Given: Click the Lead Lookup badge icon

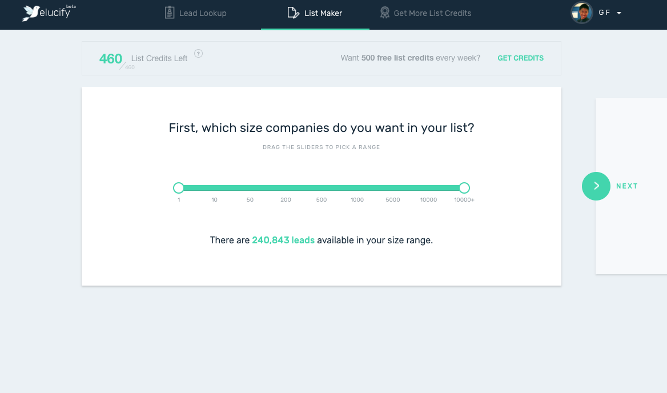Looking at the screenshot, I should 169,13.
